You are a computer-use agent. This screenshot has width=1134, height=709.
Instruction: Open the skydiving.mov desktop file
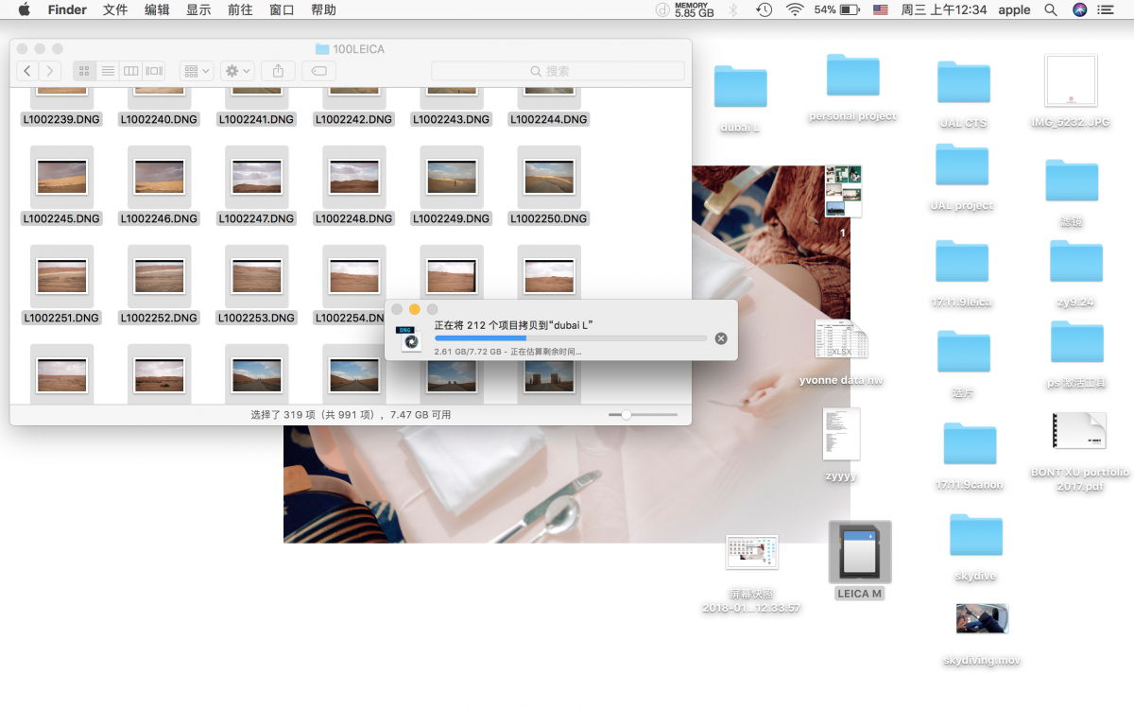pos(982,619)
